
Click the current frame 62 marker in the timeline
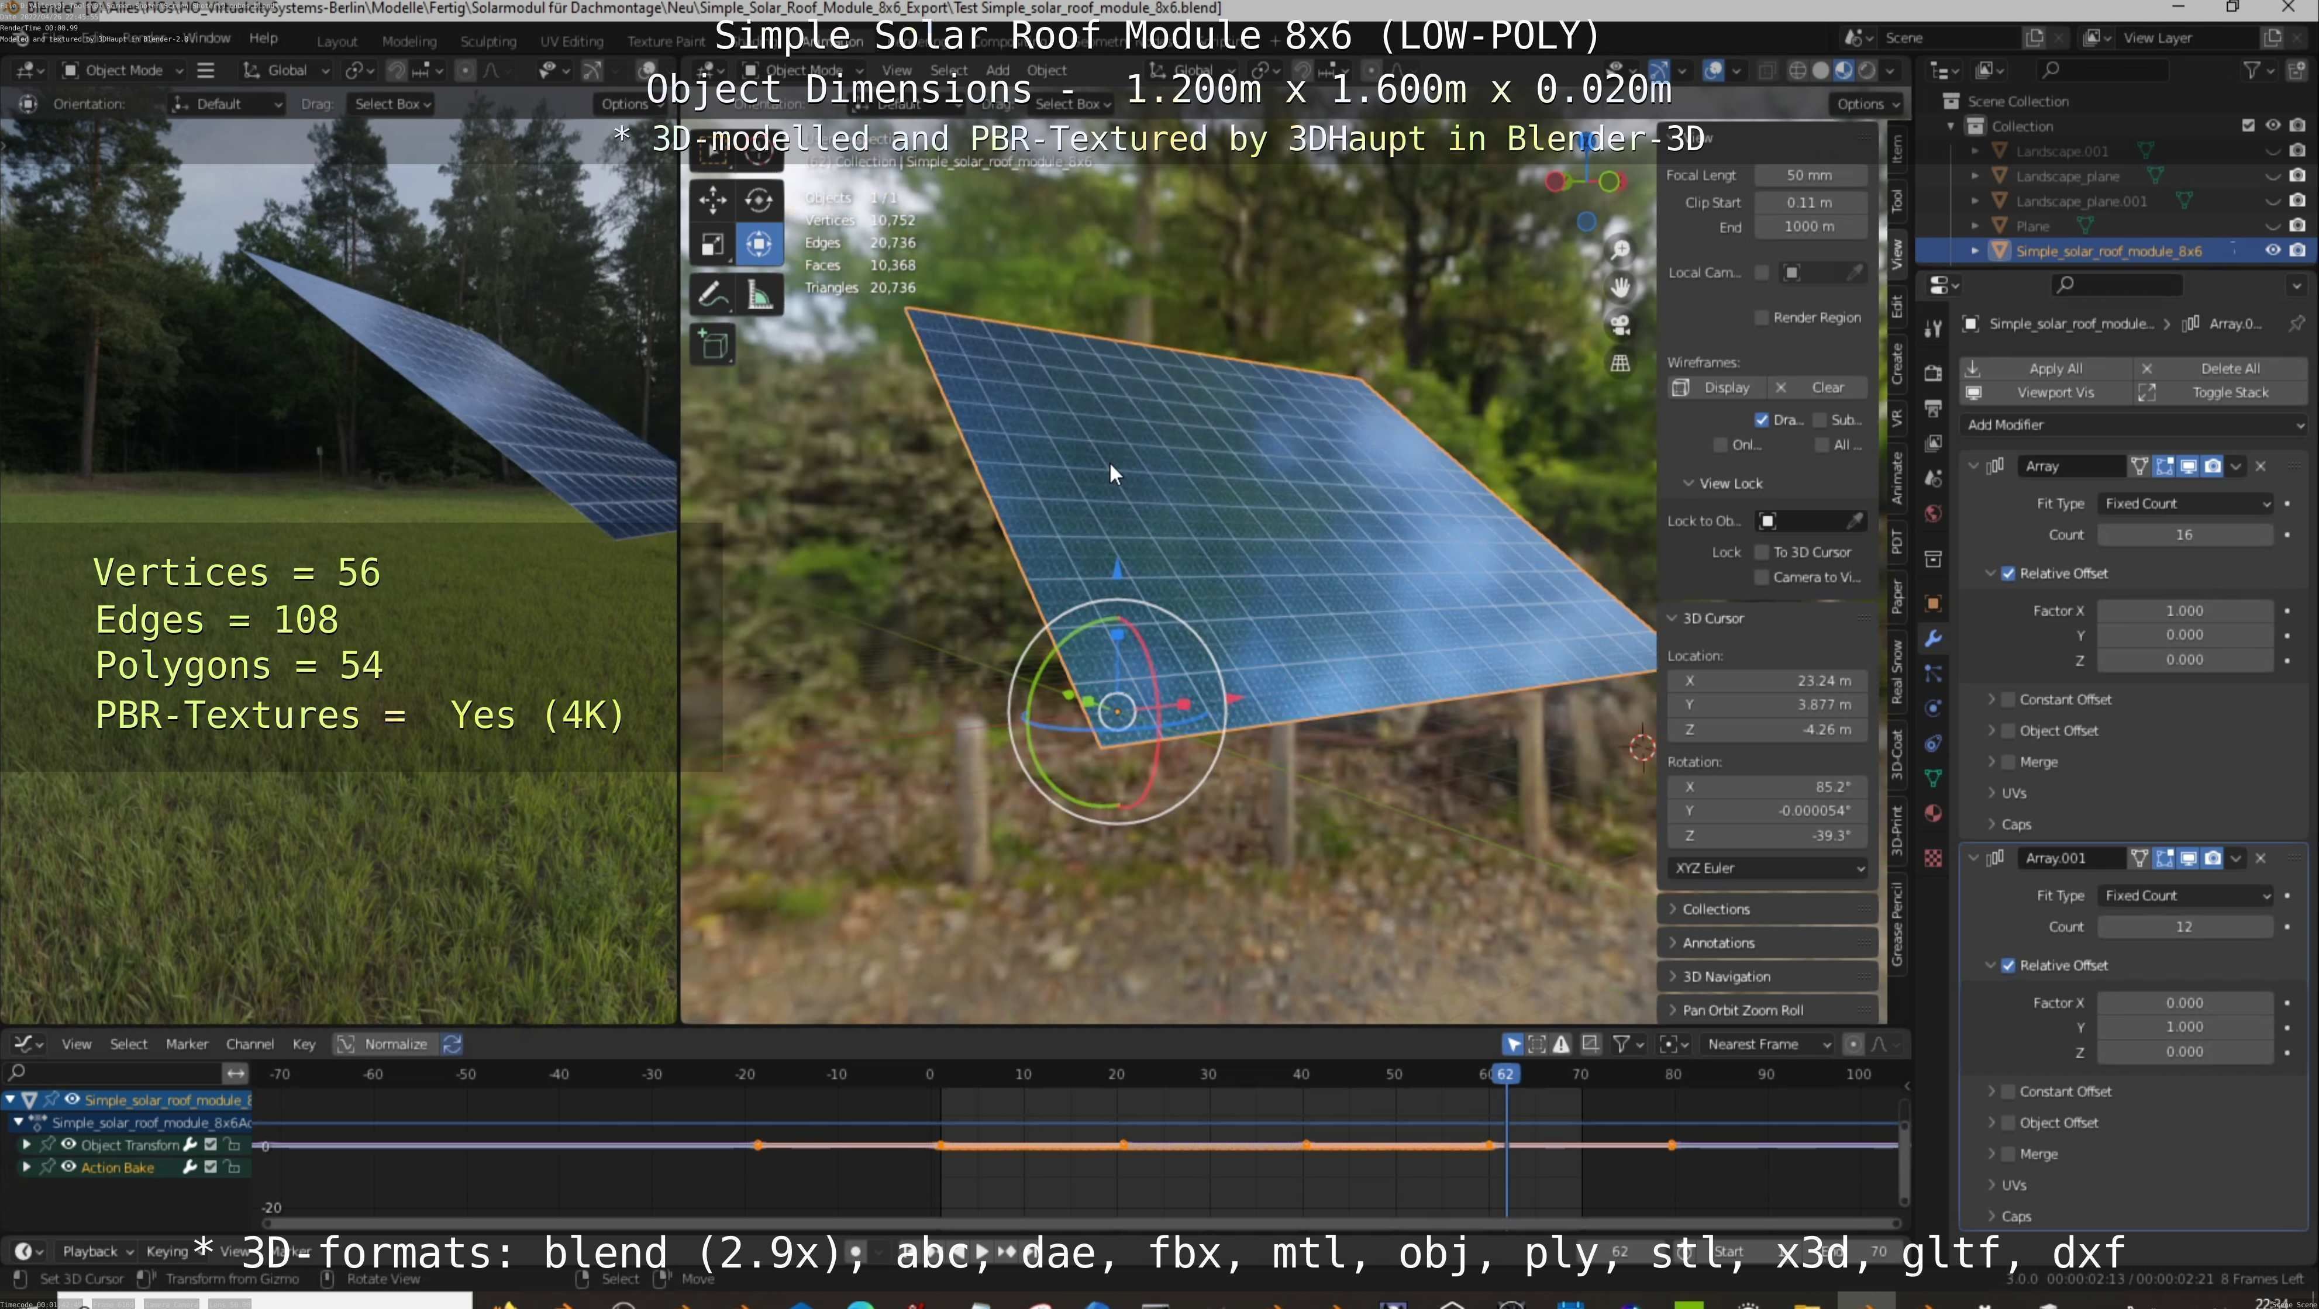(1505, 1074)
